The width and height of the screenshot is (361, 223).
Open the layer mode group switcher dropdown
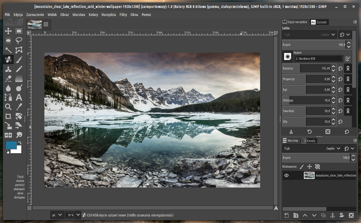[x=350, y=148]
